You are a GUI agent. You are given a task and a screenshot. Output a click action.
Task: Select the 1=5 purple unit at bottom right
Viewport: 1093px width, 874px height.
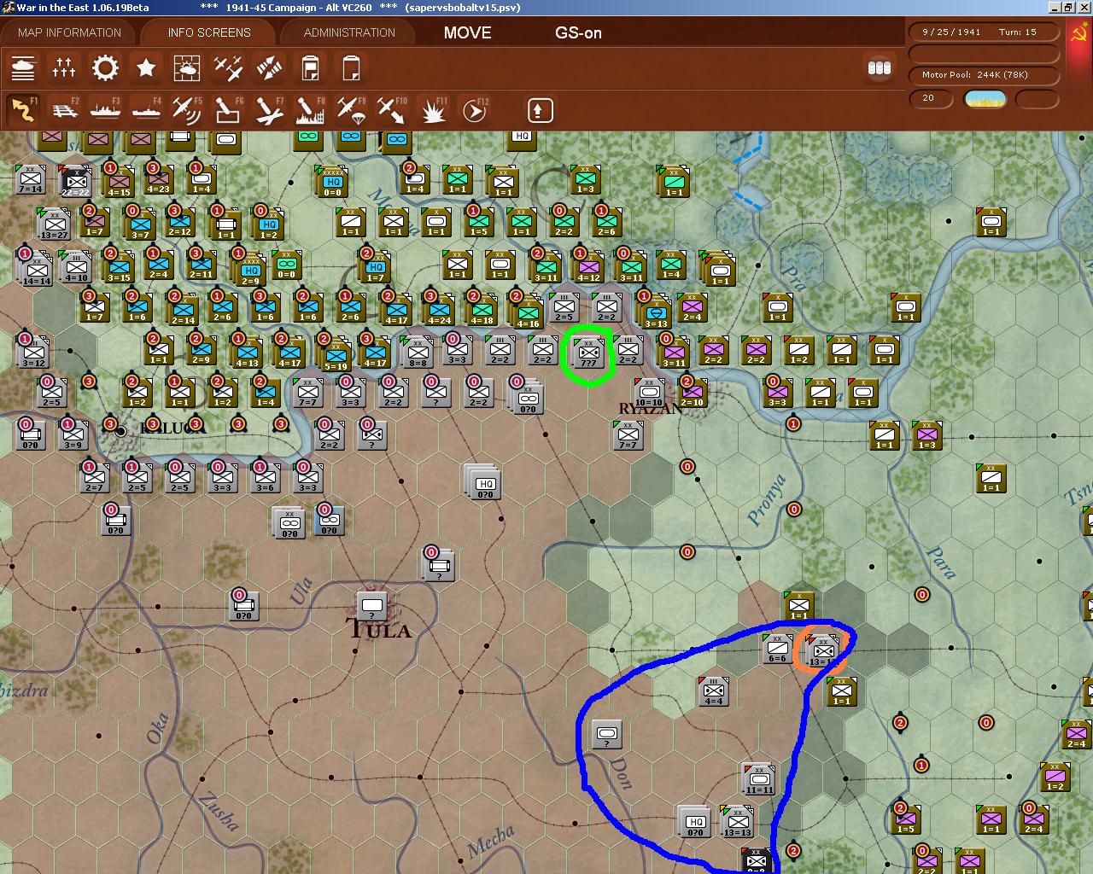click(x=905, y=819)
